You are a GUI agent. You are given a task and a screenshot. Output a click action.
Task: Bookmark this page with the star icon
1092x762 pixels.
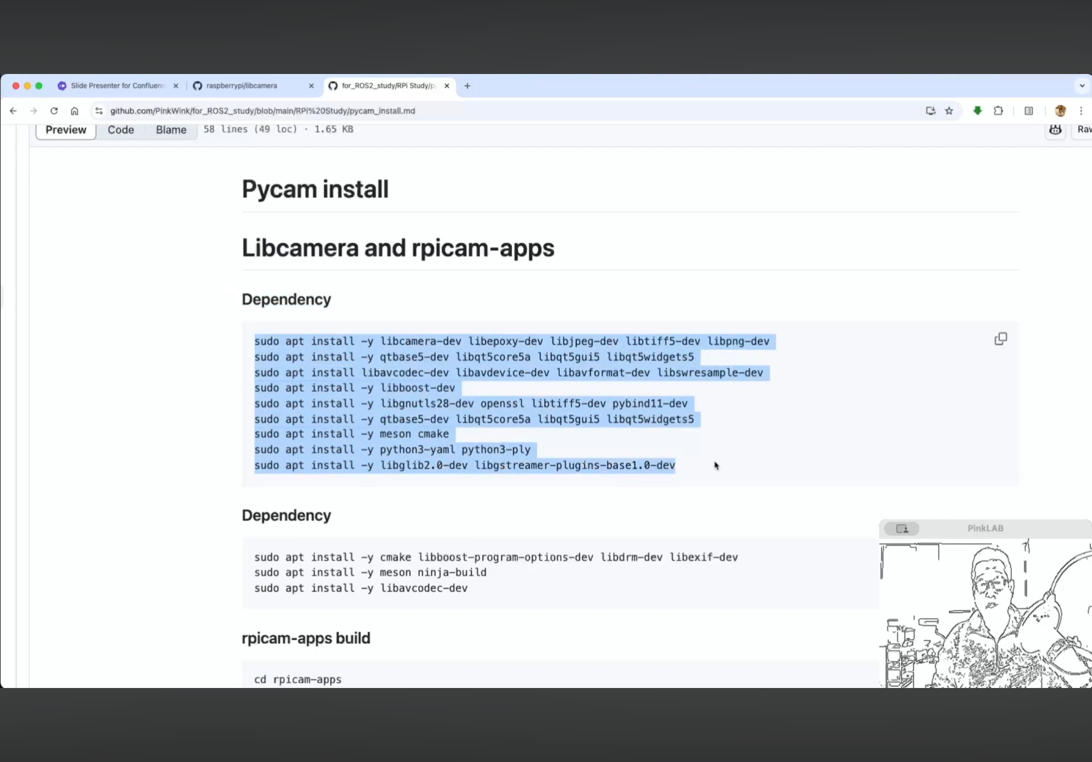tap(949, 111)
